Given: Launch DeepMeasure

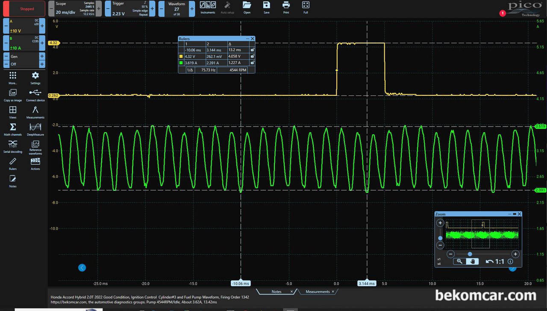Looking at the screenshot, I should [35, 129].
